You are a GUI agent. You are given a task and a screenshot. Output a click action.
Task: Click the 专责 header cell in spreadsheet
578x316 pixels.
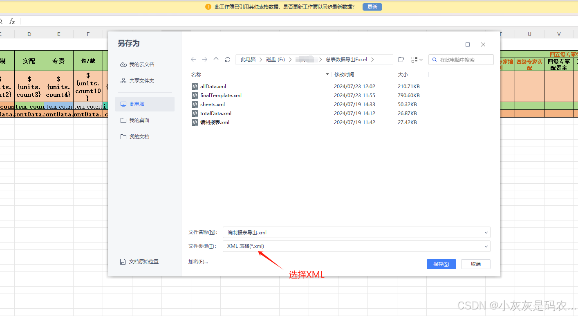coord(59,61)
